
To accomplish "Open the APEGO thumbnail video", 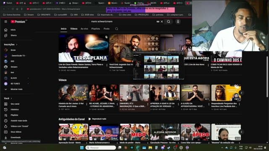I will 195,132.
